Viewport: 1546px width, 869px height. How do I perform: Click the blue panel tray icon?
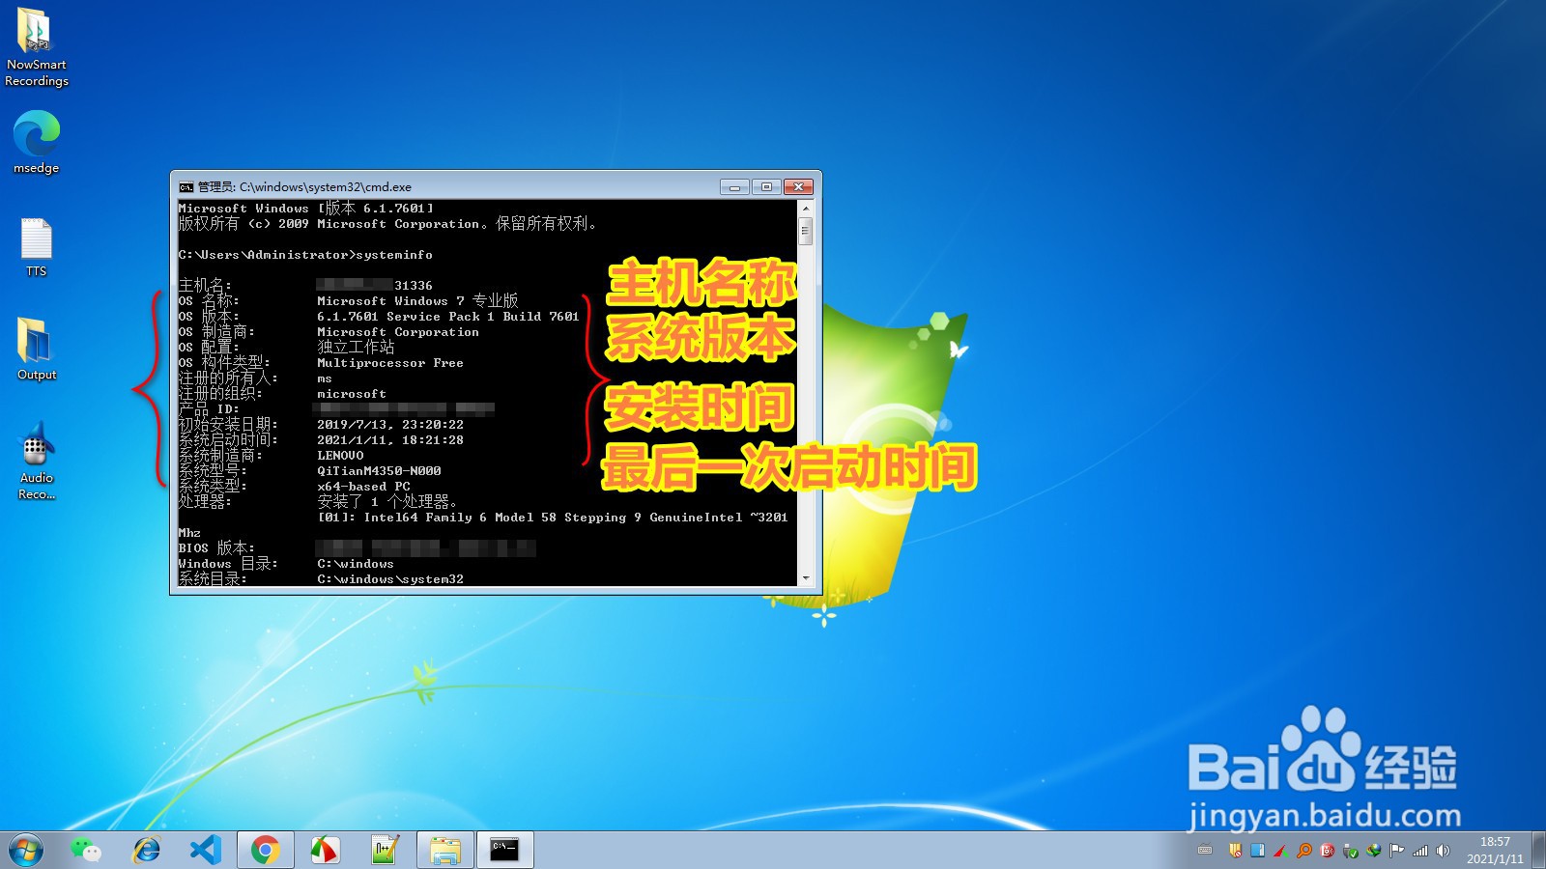point(1257,850)
